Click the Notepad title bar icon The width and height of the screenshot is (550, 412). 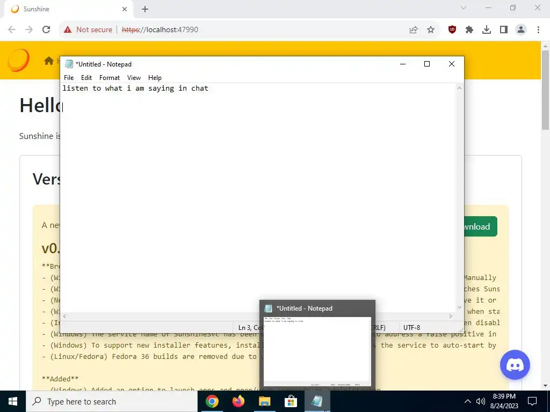pos(69,64)
